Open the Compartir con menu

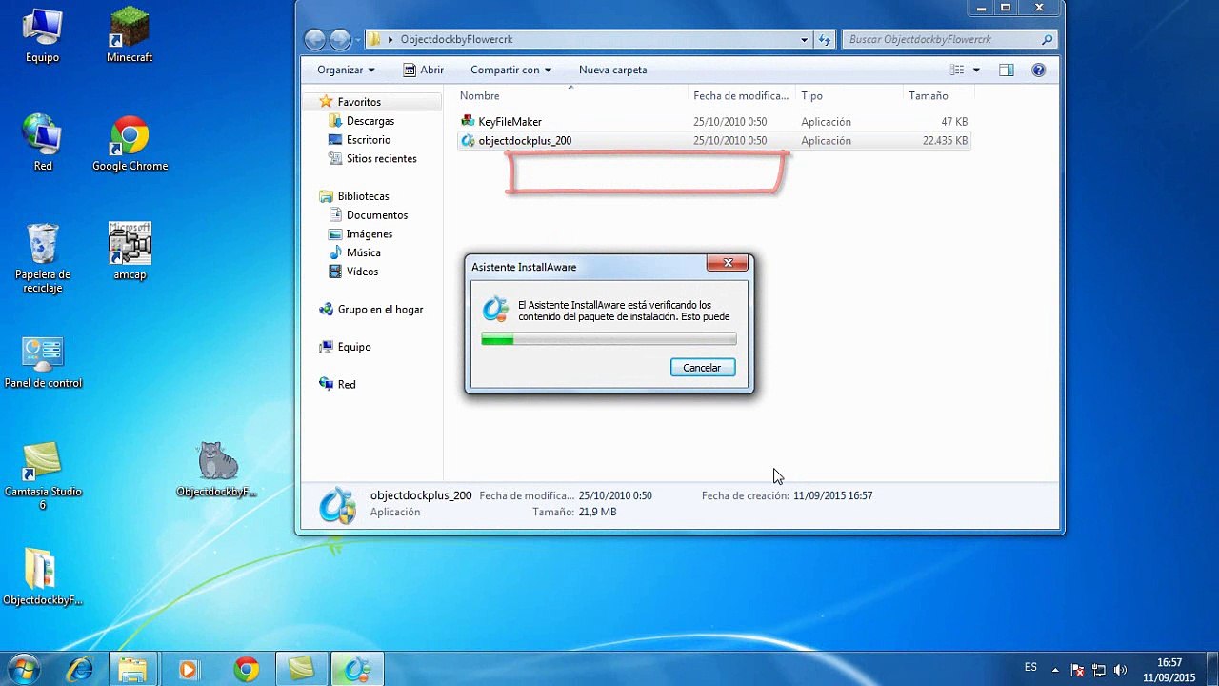click(x=510, y=70)
